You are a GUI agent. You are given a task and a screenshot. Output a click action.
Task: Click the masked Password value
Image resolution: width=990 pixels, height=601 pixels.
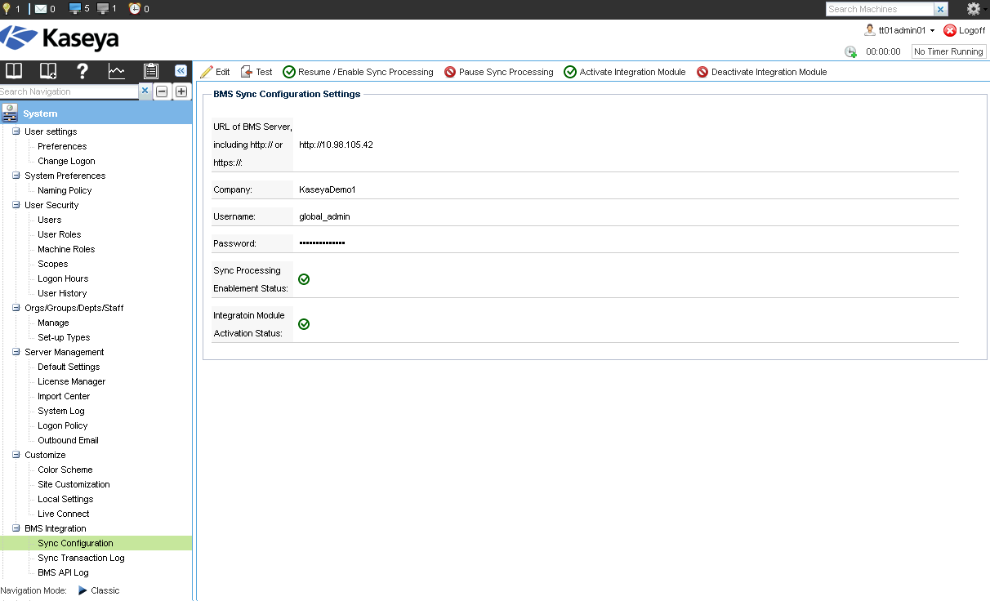point(322,243)
